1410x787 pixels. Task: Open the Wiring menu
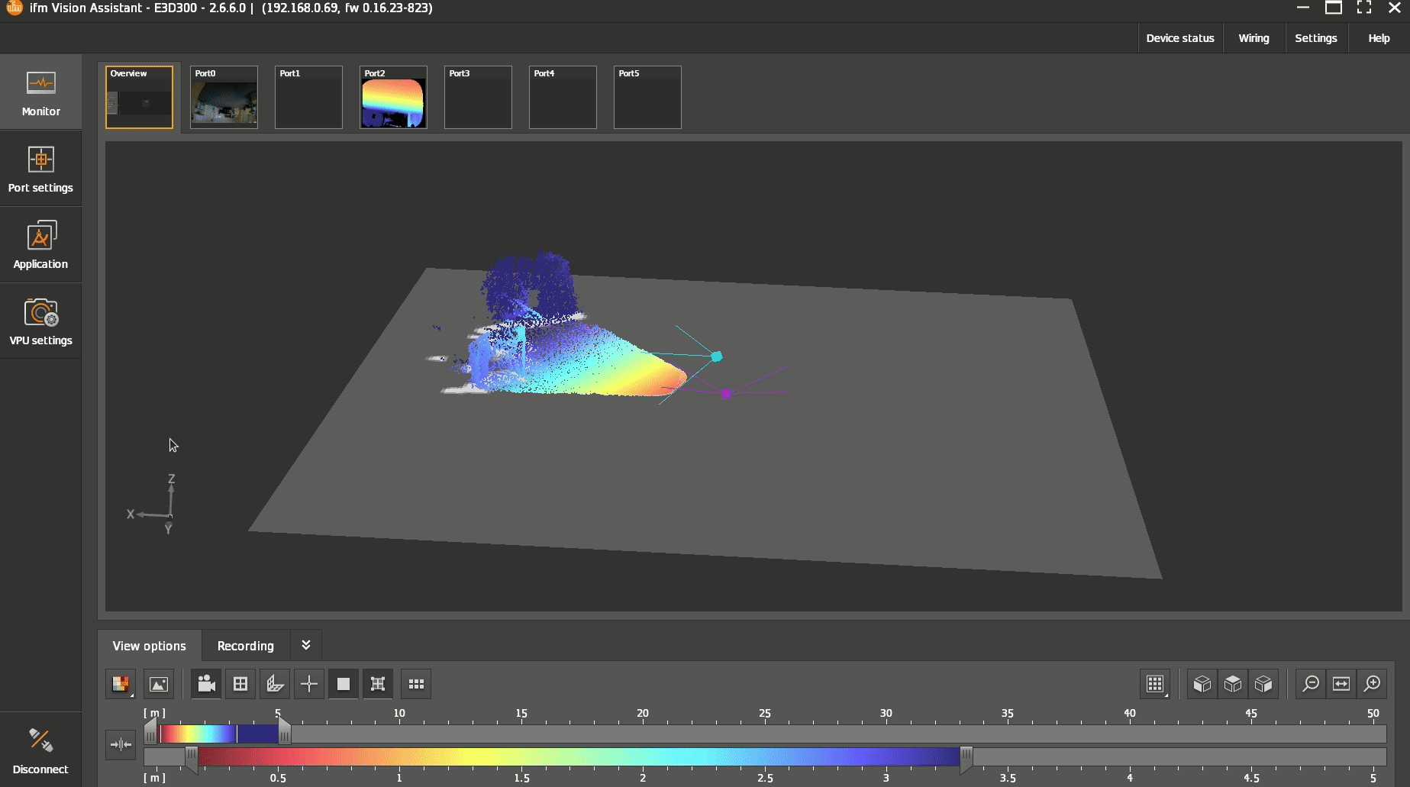(x=1254, y=38)
